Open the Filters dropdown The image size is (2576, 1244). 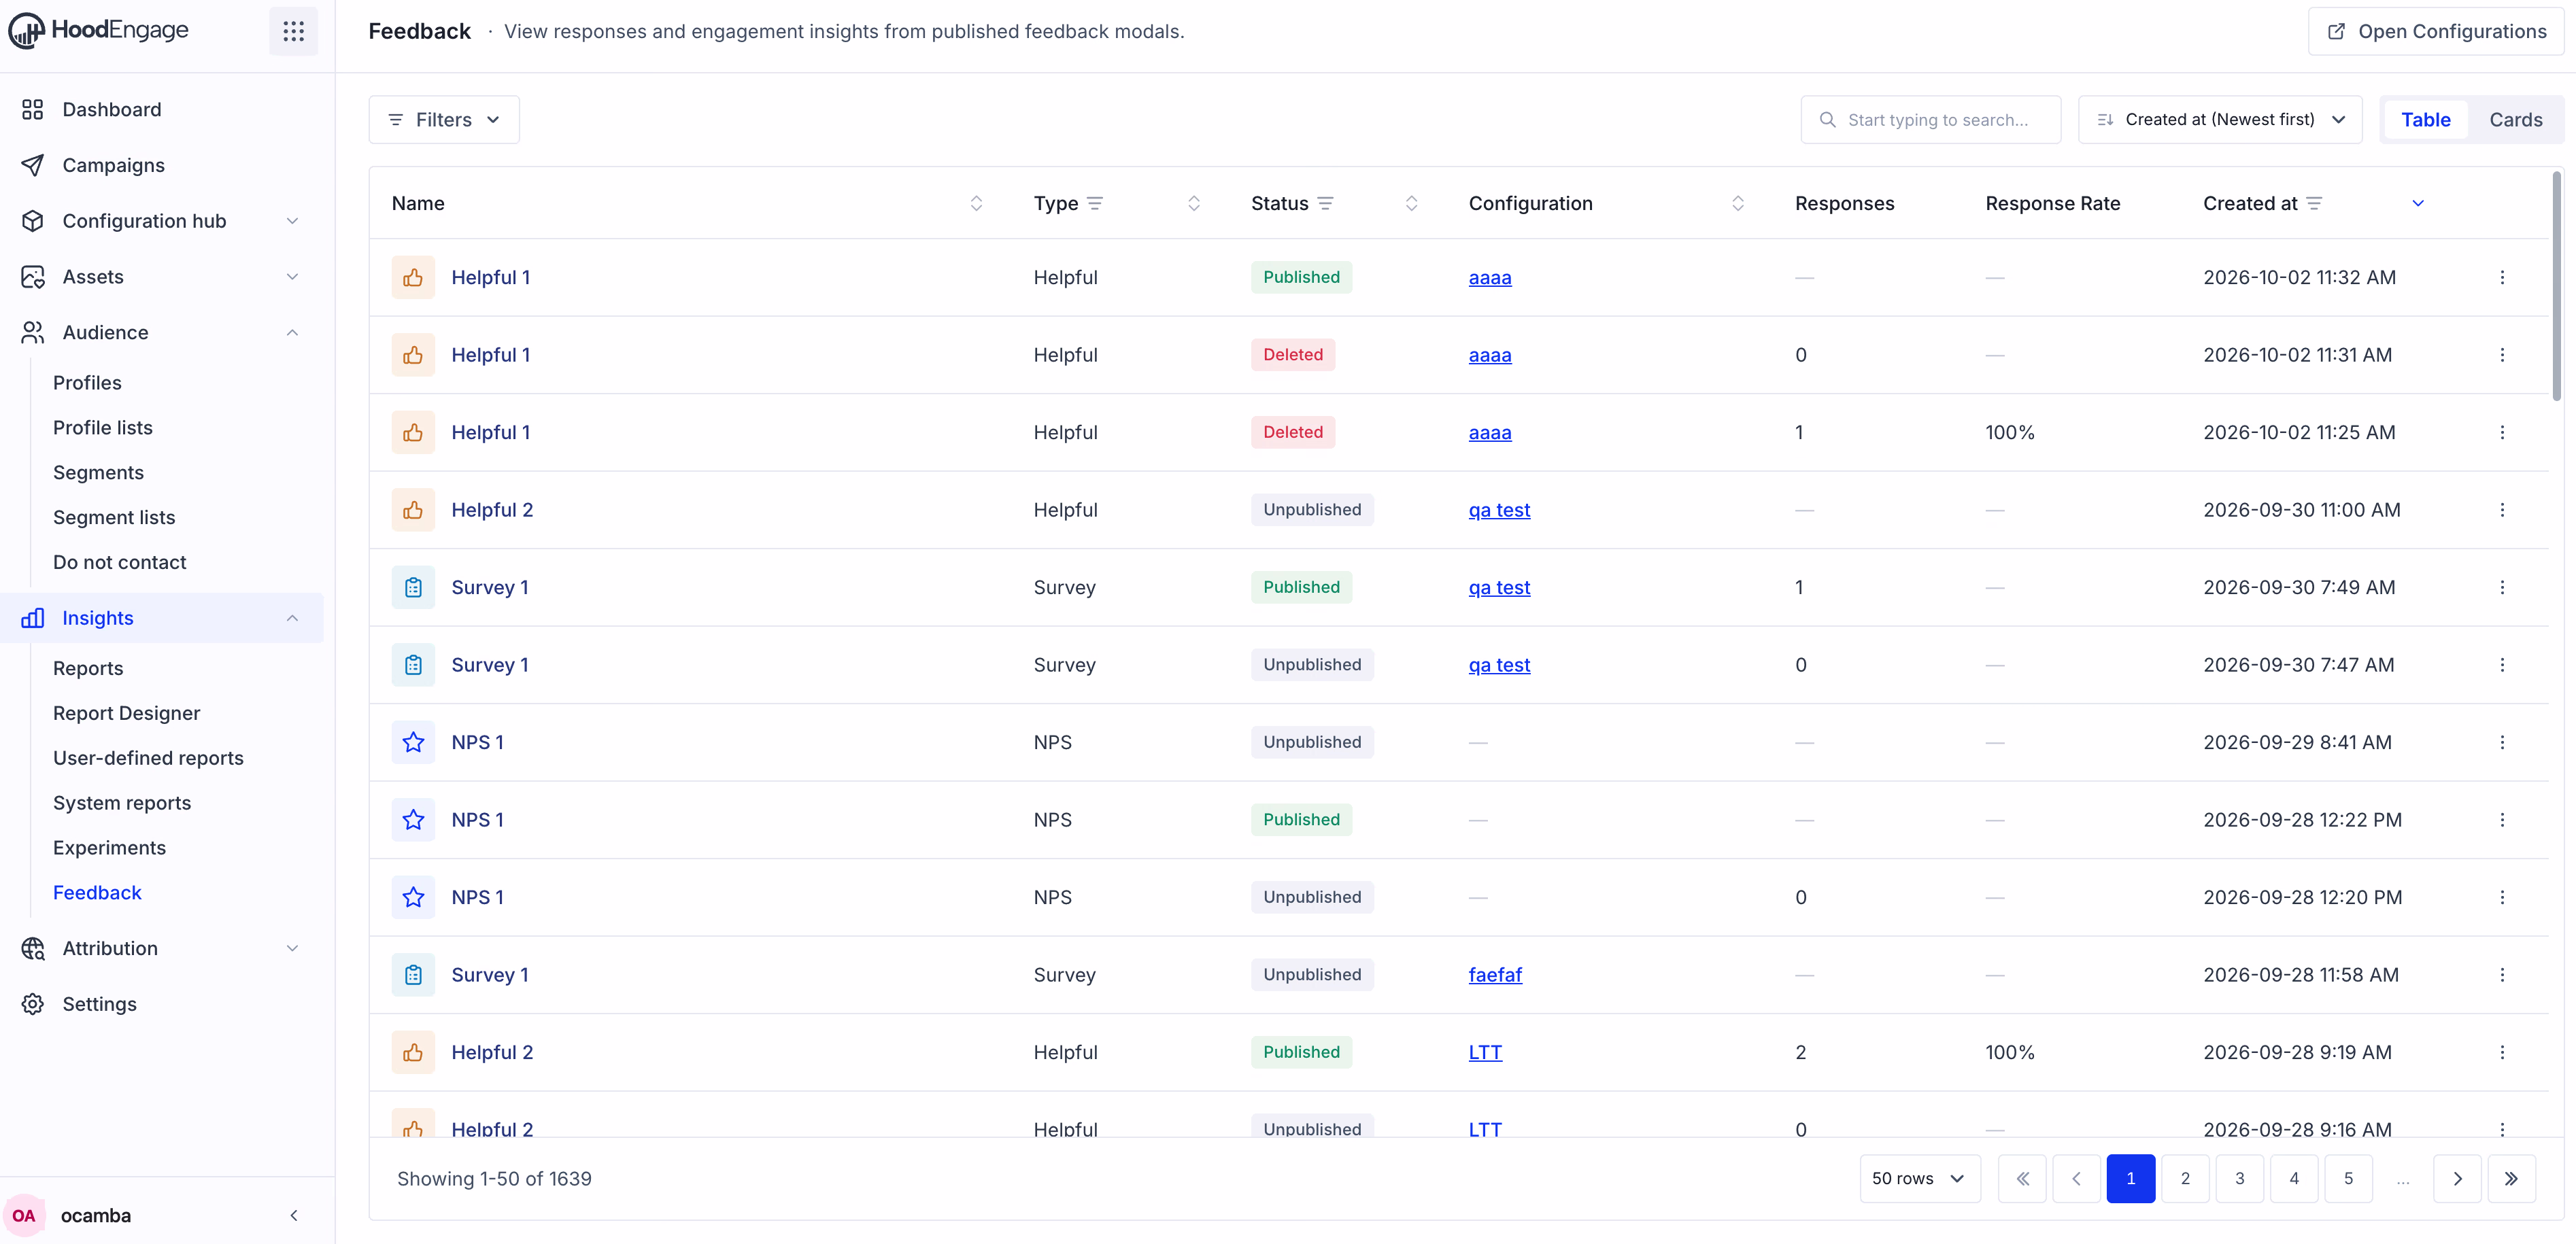click(x=444, y=119)
